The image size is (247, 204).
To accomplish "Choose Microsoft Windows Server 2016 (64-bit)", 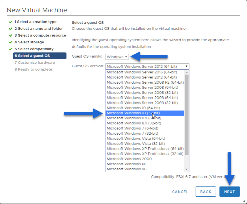I will 145,72.
